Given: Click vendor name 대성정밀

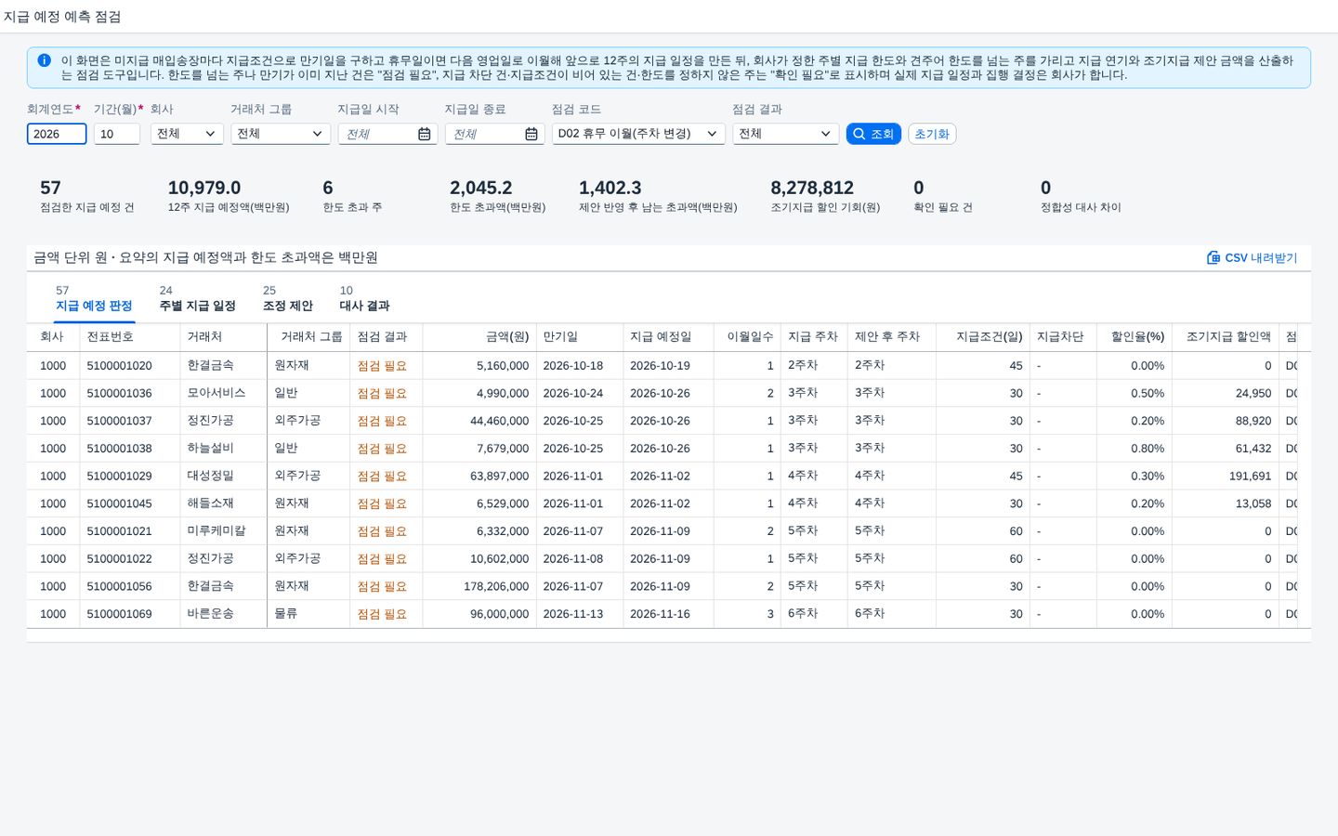Looking at the screenshot, I should [x=210, y=476].
